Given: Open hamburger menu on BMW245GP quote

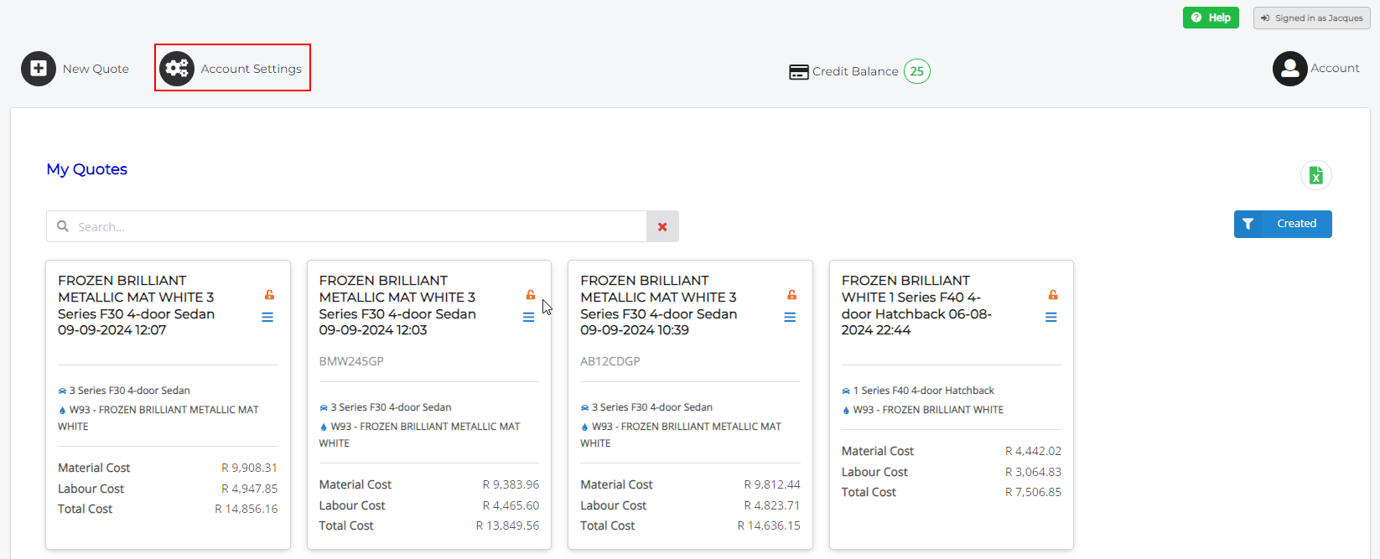Looking at the screenshot, I should [x=528, y=317].
